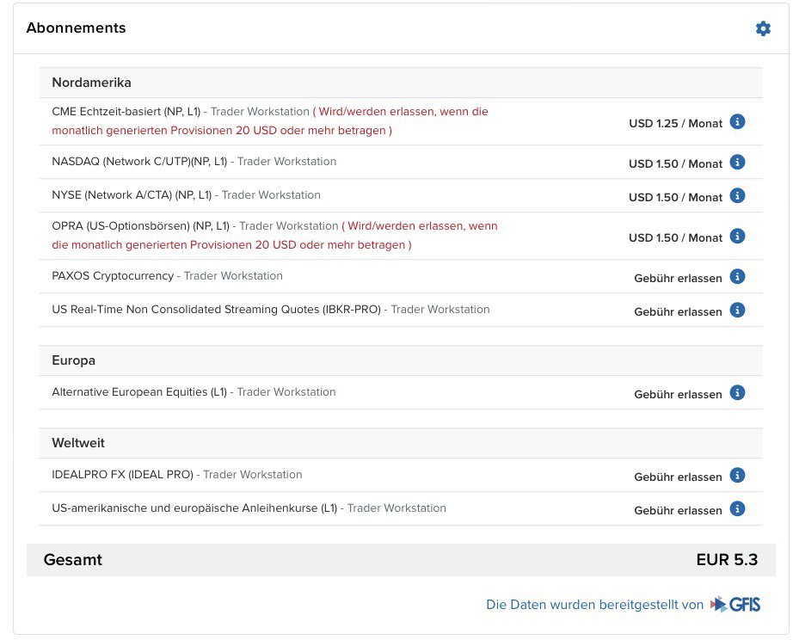
Task: Open info icon for NYSE Network A/CTA
Action: pyautogui.click(x=737, y=196)
